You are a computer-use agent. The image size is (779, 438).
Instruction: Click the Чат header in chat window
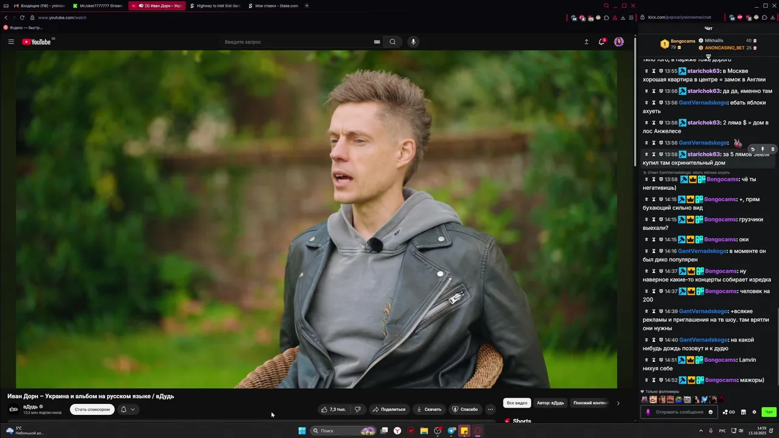[x=708, y=28]
